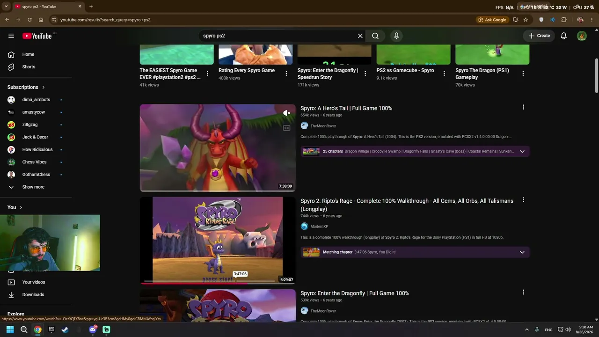599x337 pixels.
Task: Toggle captions on the Hero's Tail preview
Action: [x=287, y=128]
